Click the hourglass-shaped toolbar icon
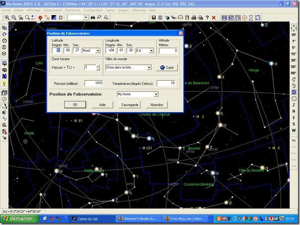 click(251, 18)
